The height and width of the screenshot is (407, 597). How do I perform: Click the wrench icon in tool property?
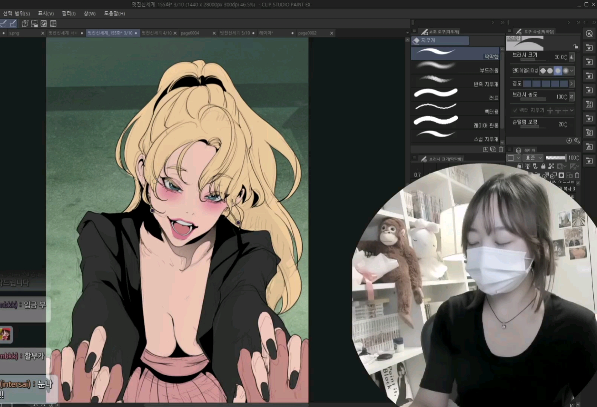577,141
